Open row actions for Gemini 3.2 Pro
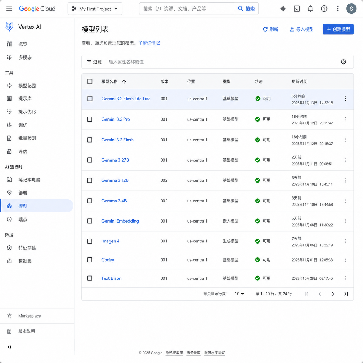 pyautogui.click(x=345, y=119)
